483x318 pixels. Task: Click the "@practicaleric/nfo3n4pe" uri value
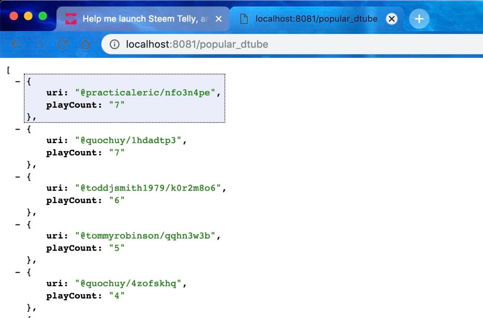(x=145, y=93)
